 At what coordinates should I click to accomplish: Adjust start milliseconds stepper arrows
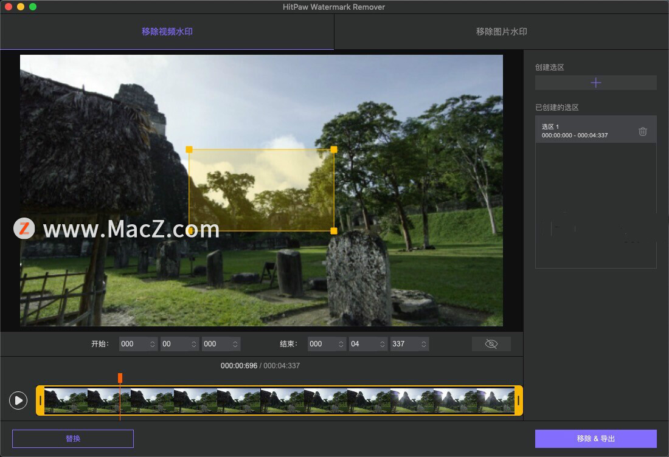pyautogui.click(x=235, y=344)
